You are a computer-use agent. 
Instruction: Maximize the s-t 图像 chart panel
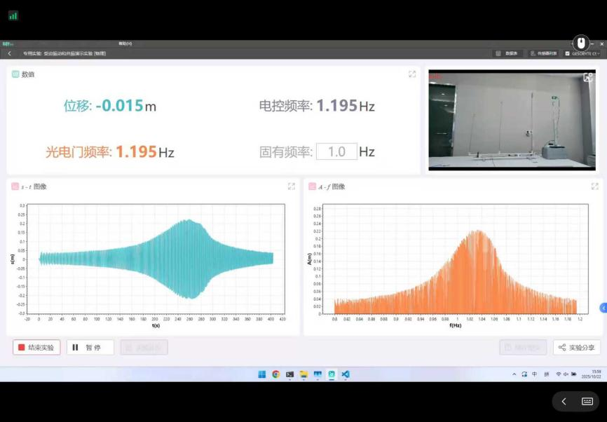click(291, 186)
